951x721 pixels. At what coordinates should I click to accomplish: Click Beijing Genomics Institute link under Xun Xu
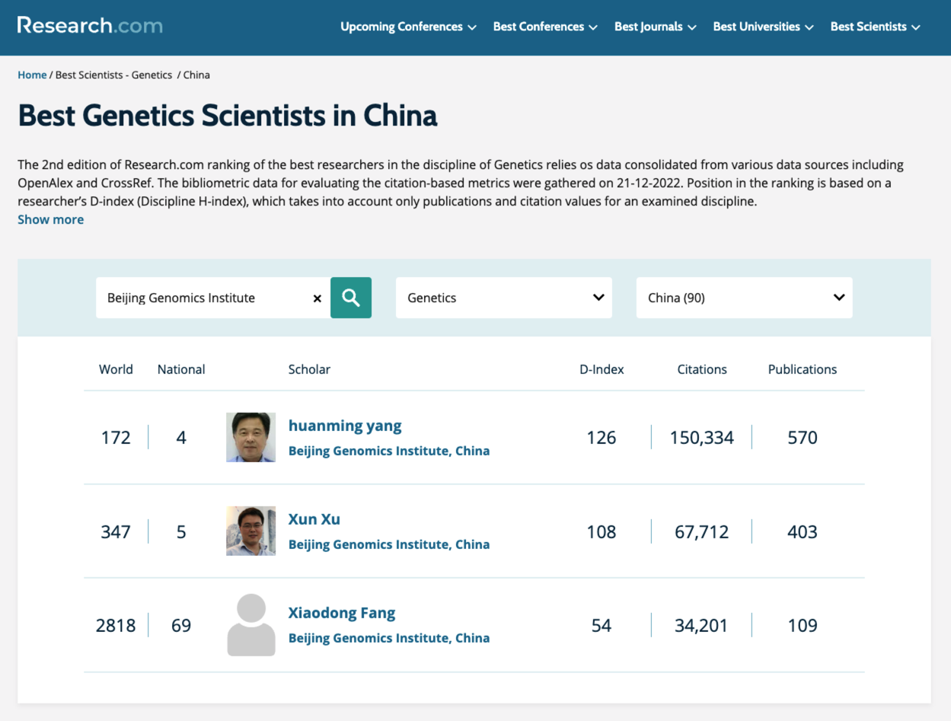coord(388,544)
